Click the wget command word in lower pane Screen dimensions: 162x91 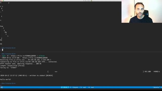click(4, 56)
